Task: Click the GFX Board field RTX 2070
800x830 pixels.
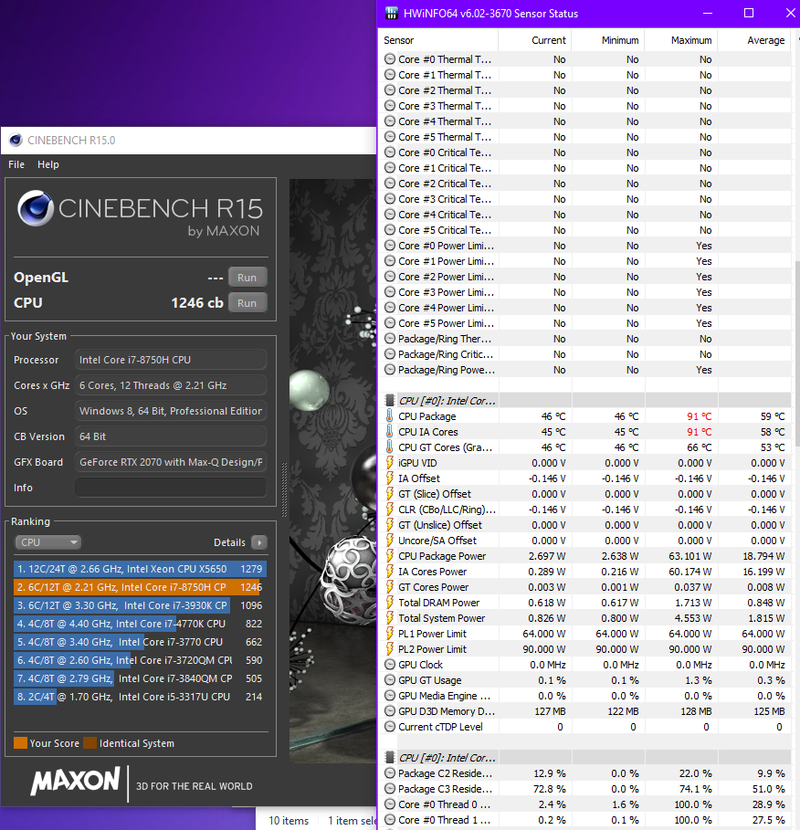Action: [171, 462]
